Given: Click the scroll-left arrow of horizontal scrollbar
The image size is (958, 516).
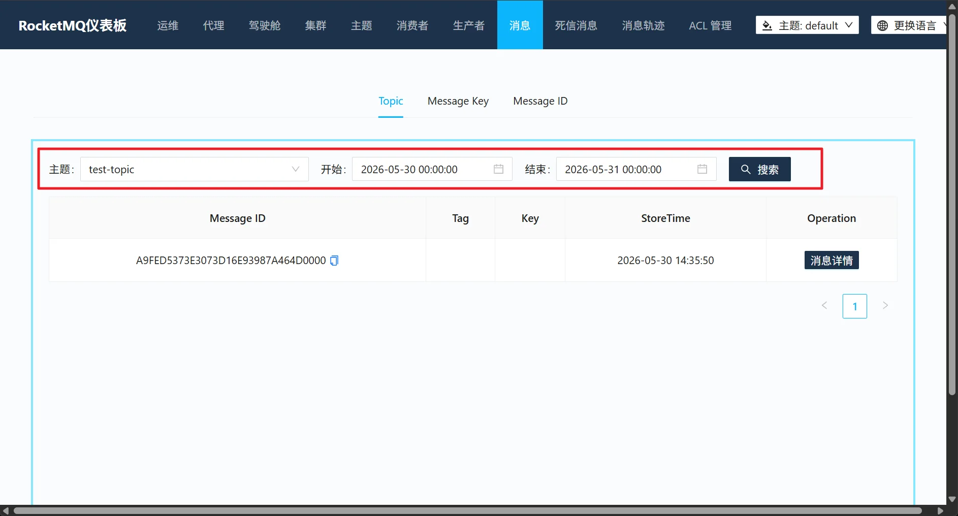Looking at the screenshot, I should point(6,511).
